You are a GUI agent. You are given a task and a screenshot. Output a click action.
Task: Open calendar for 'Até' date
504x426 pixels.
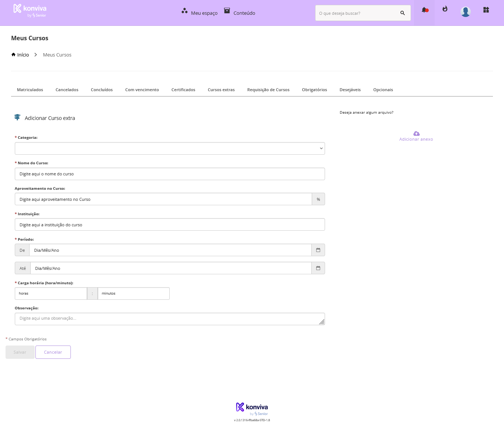(x=318, y=268)
